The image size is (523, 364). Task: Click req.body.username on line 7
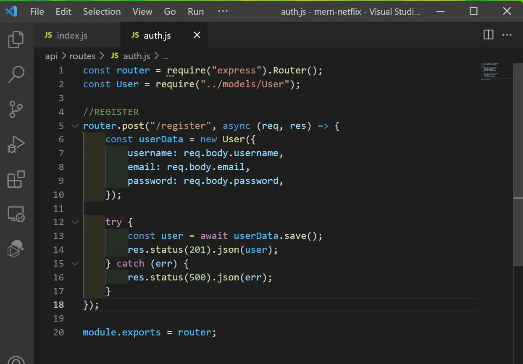[x=231, y=153]
